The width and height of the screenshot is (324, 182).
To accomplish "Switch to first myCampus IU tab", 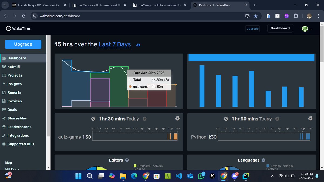I will pos(99,5).
